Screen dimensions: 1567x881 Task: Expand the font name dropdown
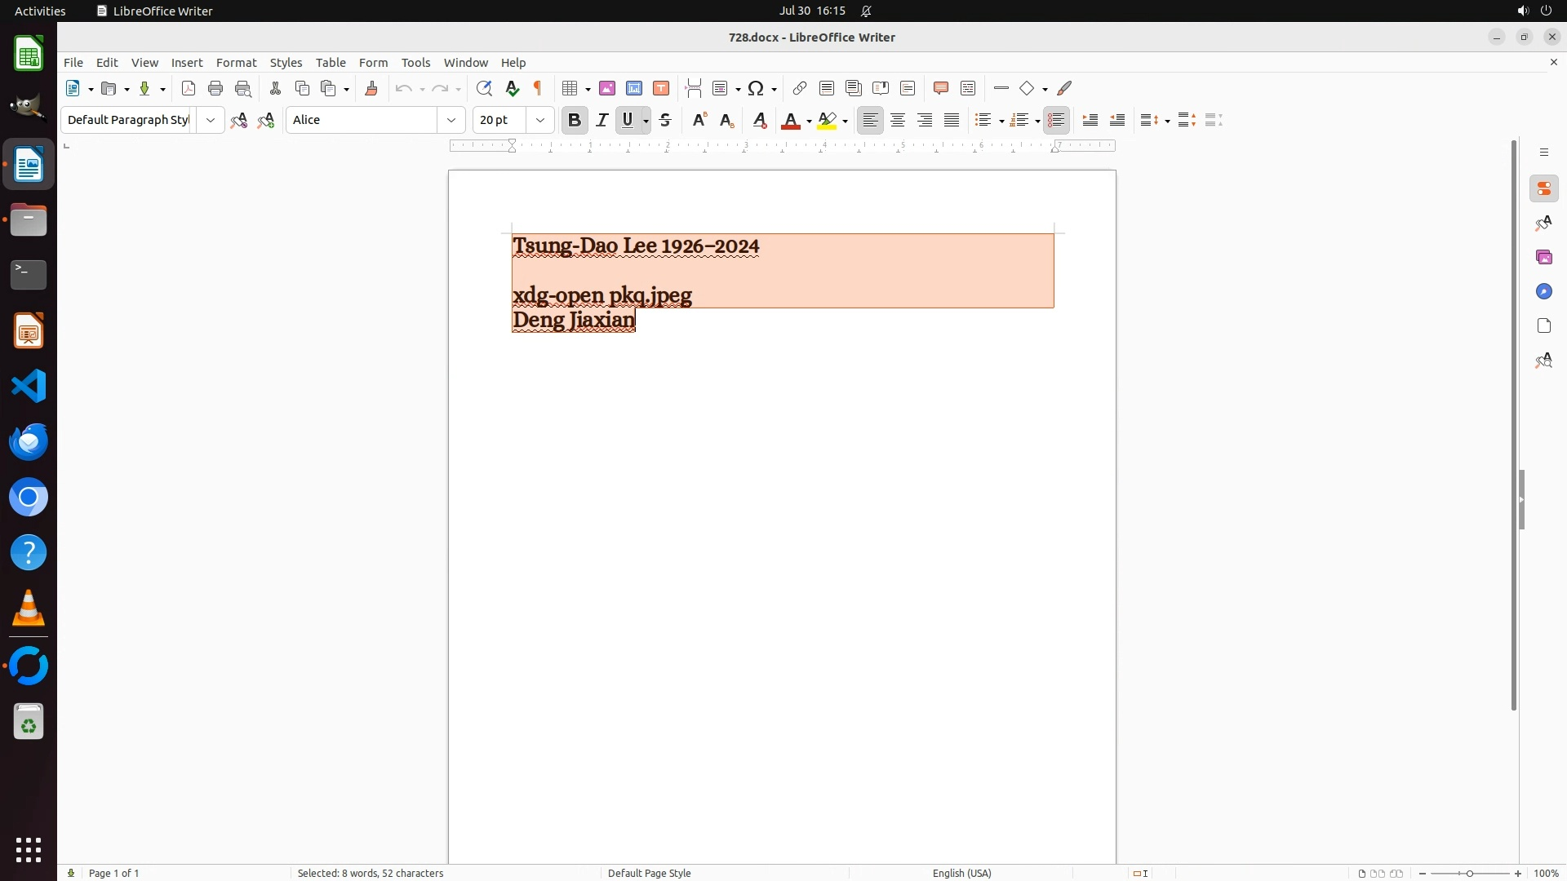[x=451, y=120]
